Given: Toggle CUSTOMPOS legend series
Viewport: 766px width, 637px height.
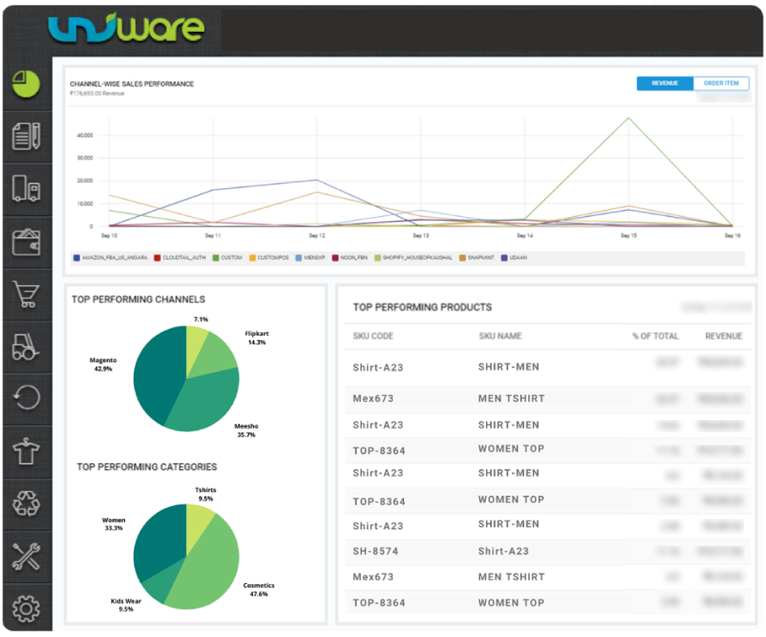Looking at the screenshot, I should (x=269, y=258).
